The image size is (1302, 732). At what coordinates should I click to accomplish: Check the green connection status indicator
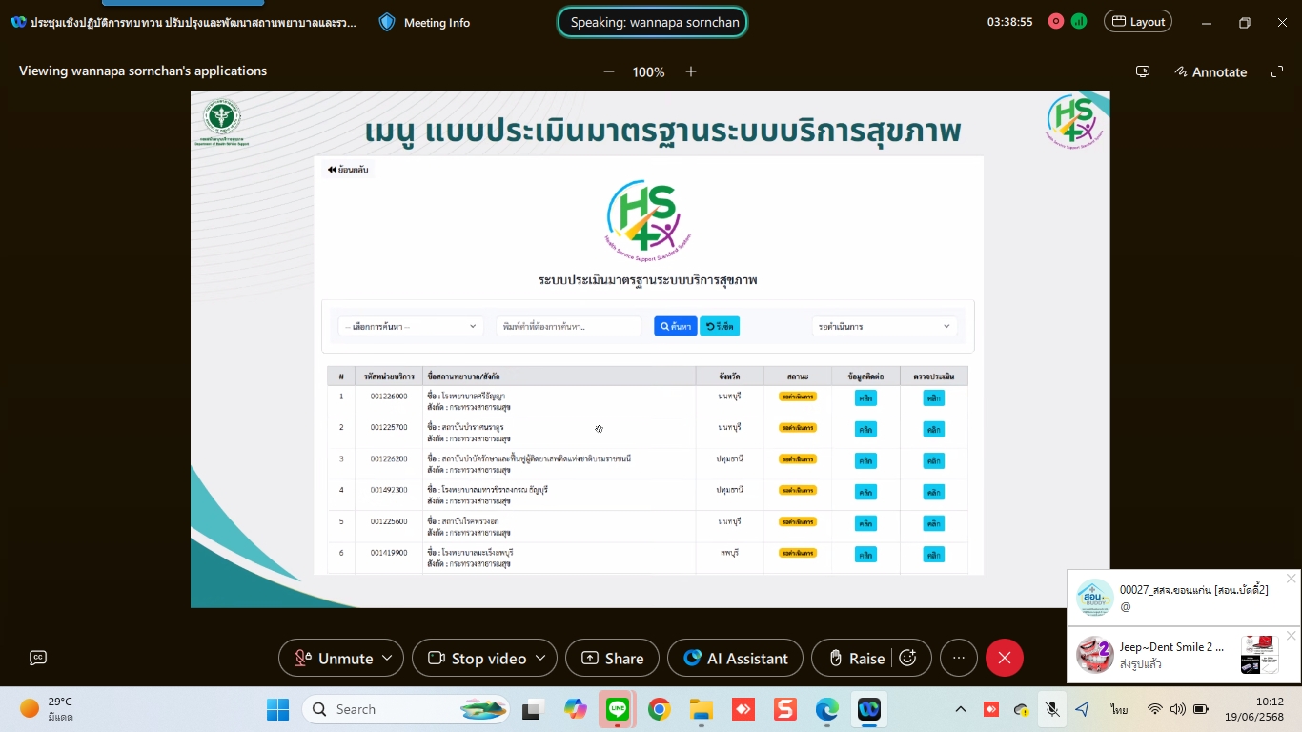(1079, 21)
